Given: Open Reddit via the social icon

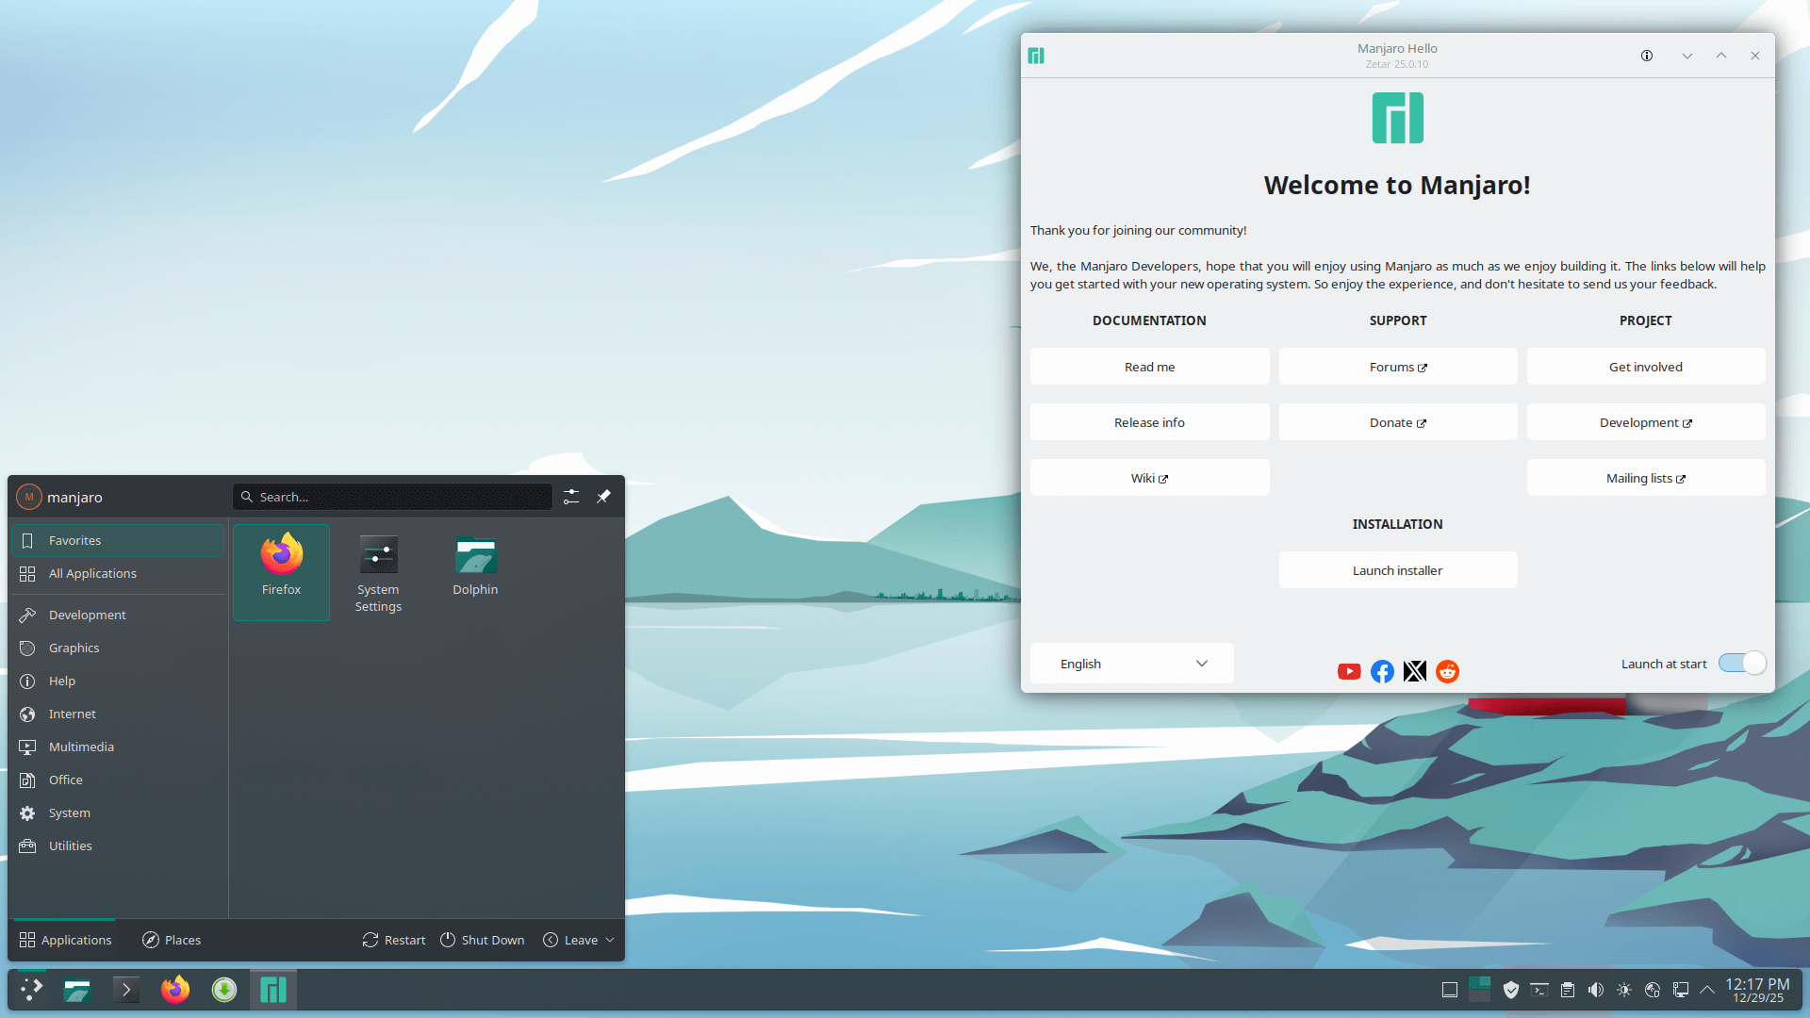Looking at the screenshot, I should pos(1446,671).
